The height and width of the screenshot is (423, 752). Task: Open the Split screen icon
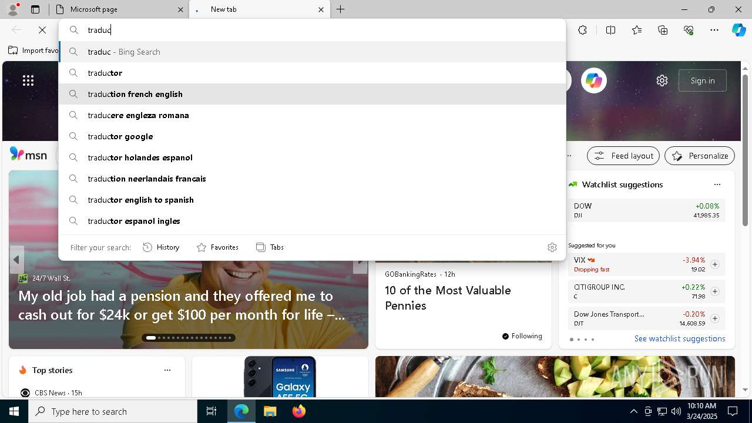610,30
